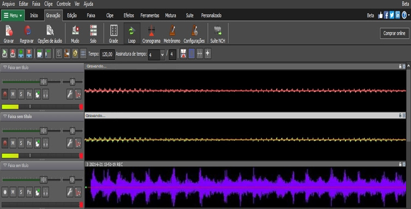The height and width of the screenshot is (209, 411).
Task: Open Fx effects on purple waveform track
Action: tap(29, 192)
